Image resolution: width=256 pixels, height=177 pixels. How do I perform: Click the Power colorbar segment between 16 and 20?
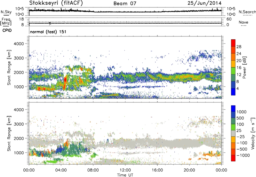(233, 64)
